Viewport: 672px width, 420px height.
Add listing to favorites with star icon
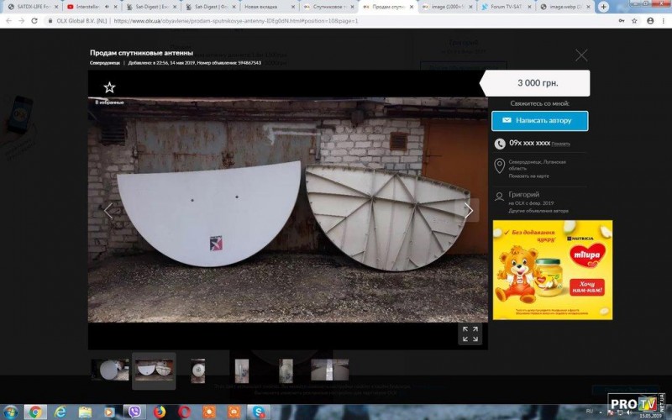(x=109, y=87)
